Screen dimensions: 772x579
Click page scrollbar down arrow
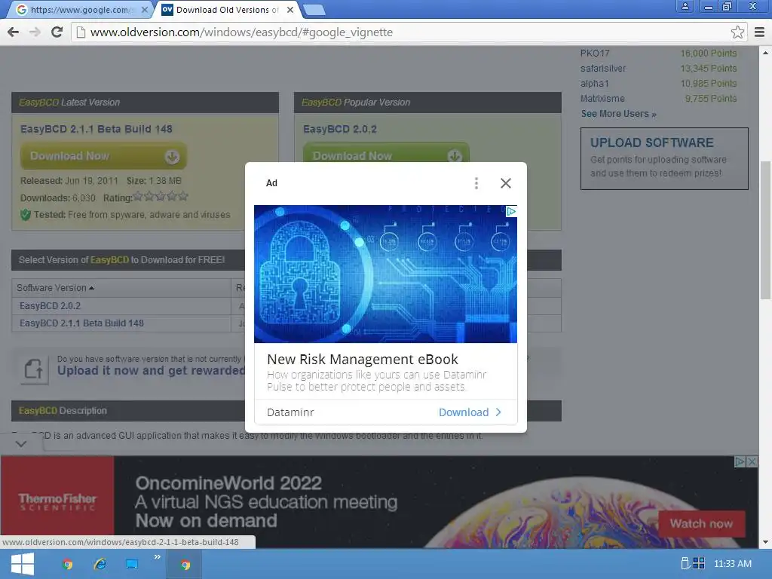766,542
